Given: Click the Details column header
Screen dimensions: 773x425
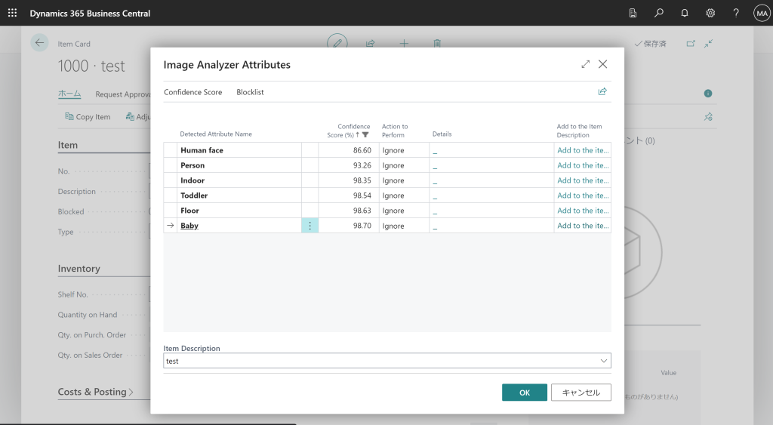Looking at the screenshot, I should pyautogui.click(x=442, y=134).
